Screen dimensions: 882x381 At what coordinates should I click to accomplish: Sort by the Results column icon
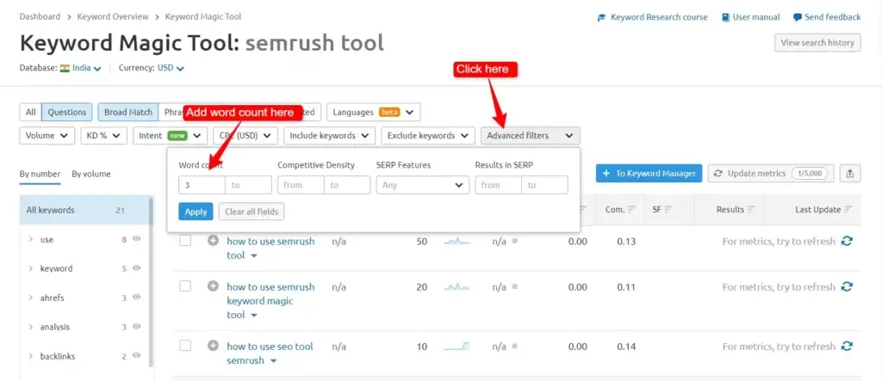click(x=751, y=210)
